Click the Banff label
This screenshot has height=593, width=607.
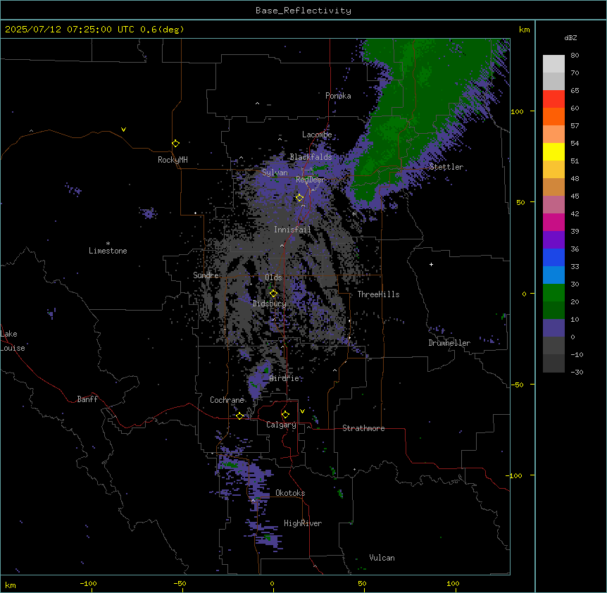(87, 399)
